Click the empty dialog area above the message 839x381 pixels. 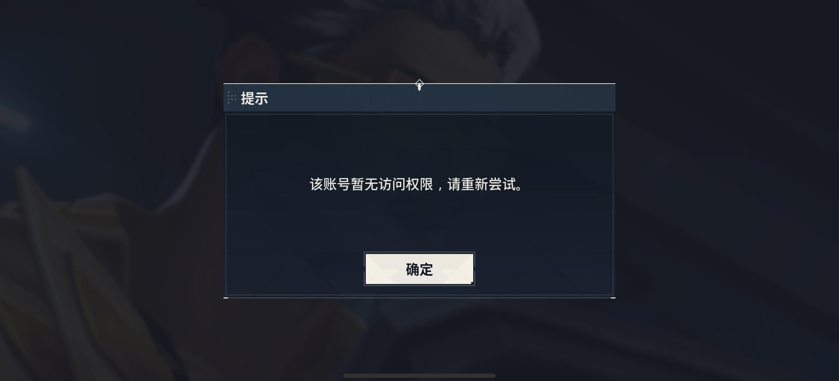tap(419, 145)
